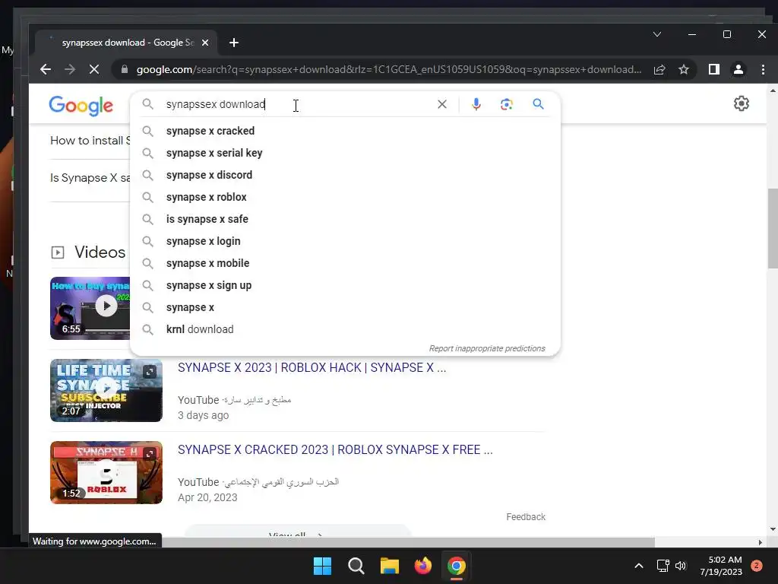This screenshot has width=778, height=584.
Task: Choose suggestion krnl download
Action: tap(346, 329)
